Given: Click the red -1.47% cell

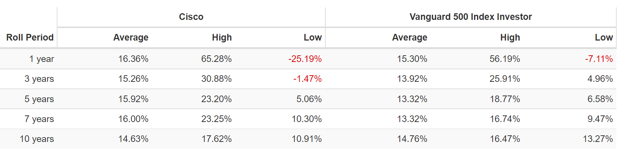Looking at the screenshot, I should 307,79.
